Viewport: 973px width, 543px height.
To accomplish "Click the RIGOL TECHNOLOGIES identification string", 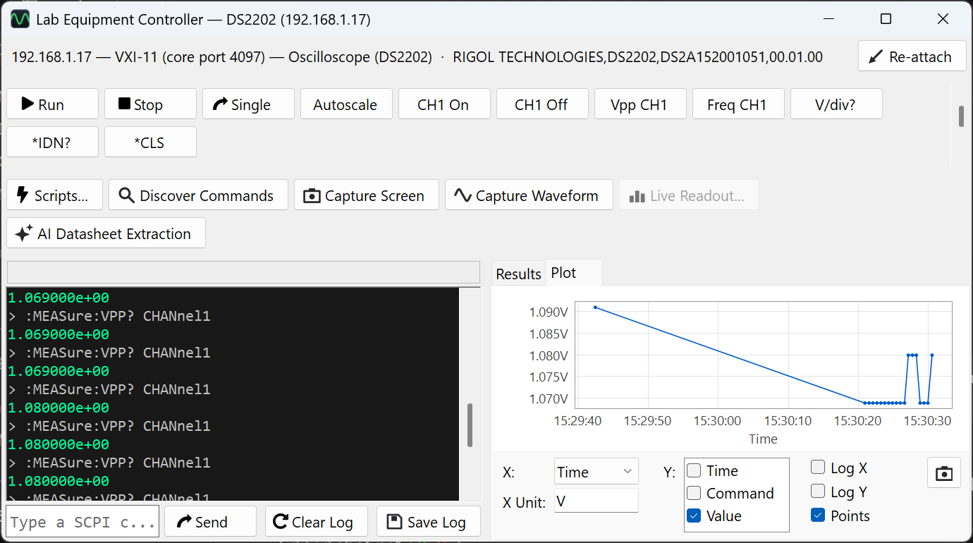I will (x=637, y=57).
